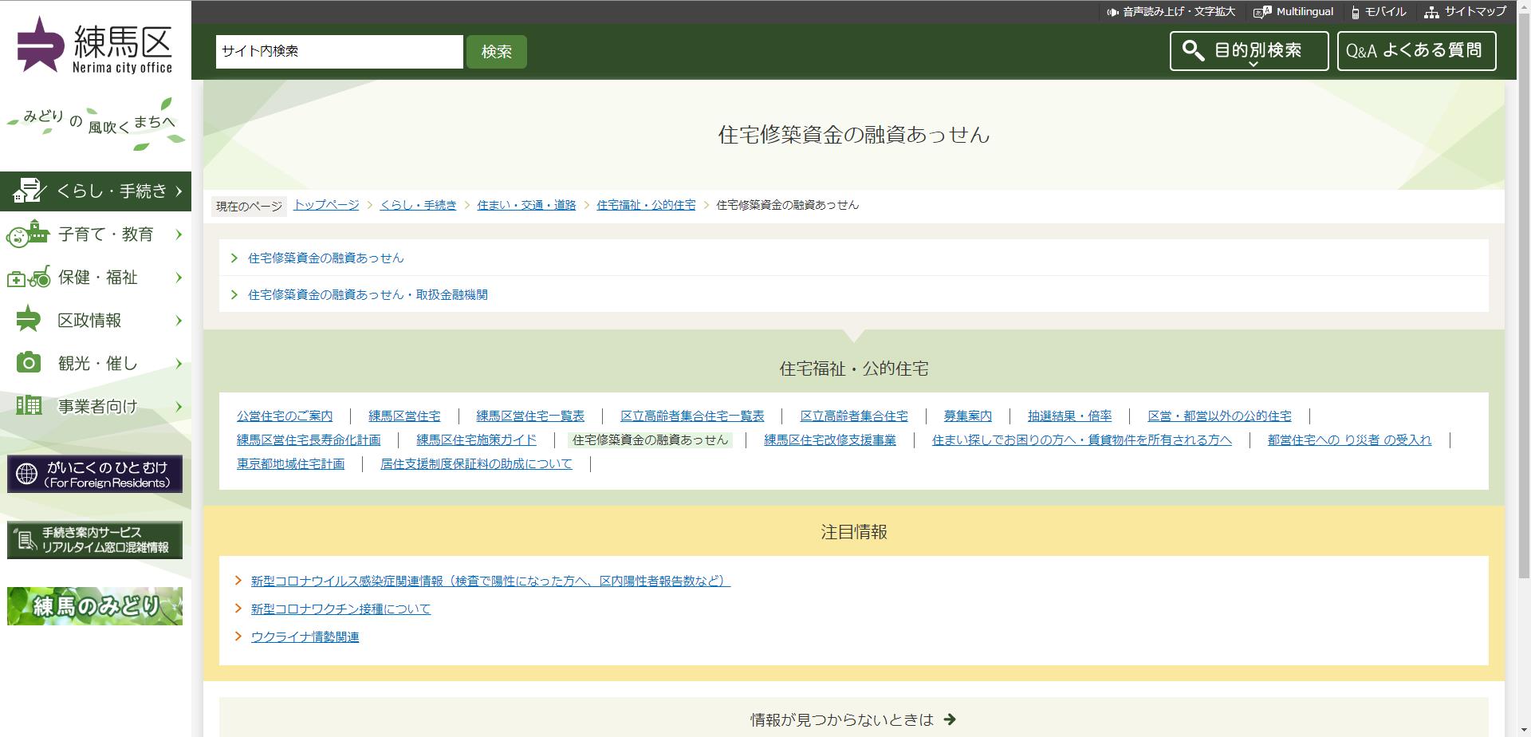Screen dimensions: 1531x737
Task: Expand the くらし・手続き menu chevron
Action: (x=179, y=191)
